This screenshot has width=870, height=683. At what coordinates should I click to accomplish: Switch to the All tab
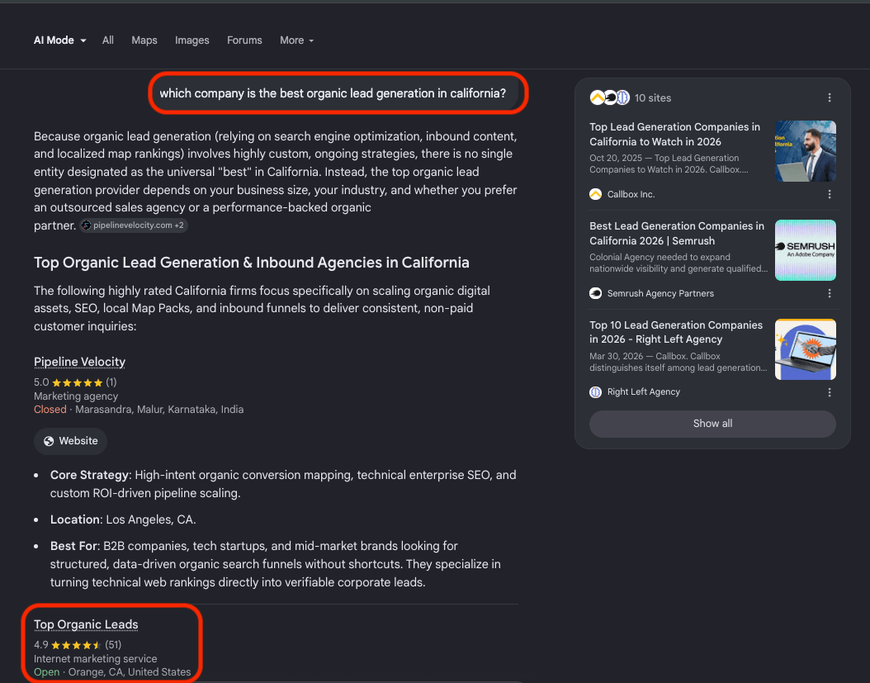107,40
